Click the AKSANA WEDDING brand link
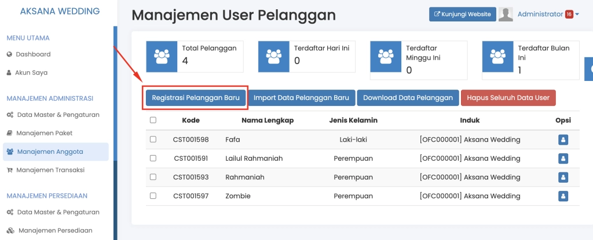This screenshot has width=593, height=240. tap(60, 11)
